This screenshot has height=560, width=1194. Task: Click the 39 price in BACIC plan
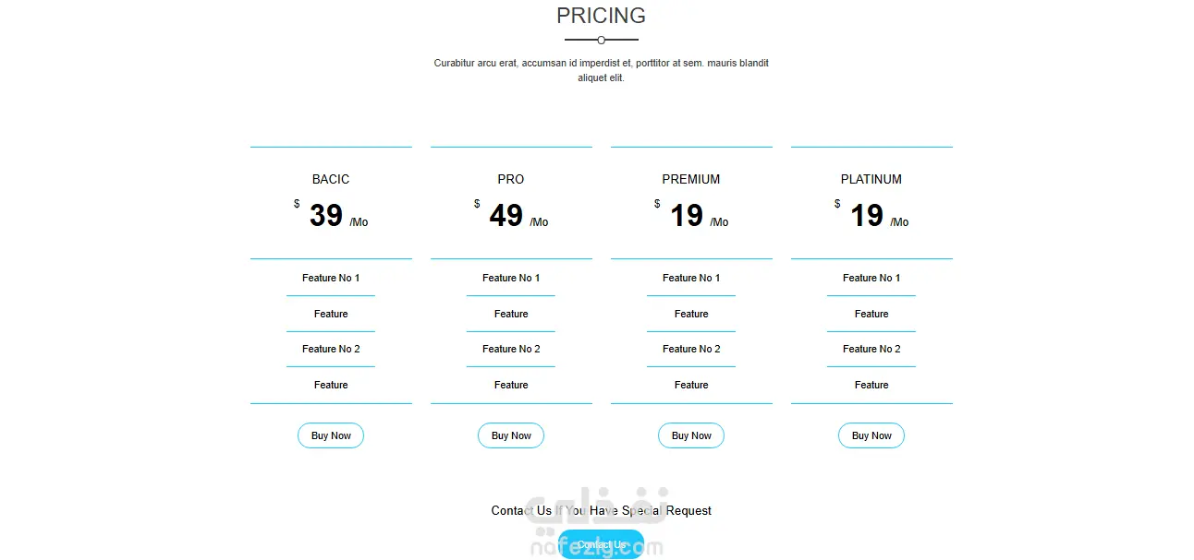326,215
